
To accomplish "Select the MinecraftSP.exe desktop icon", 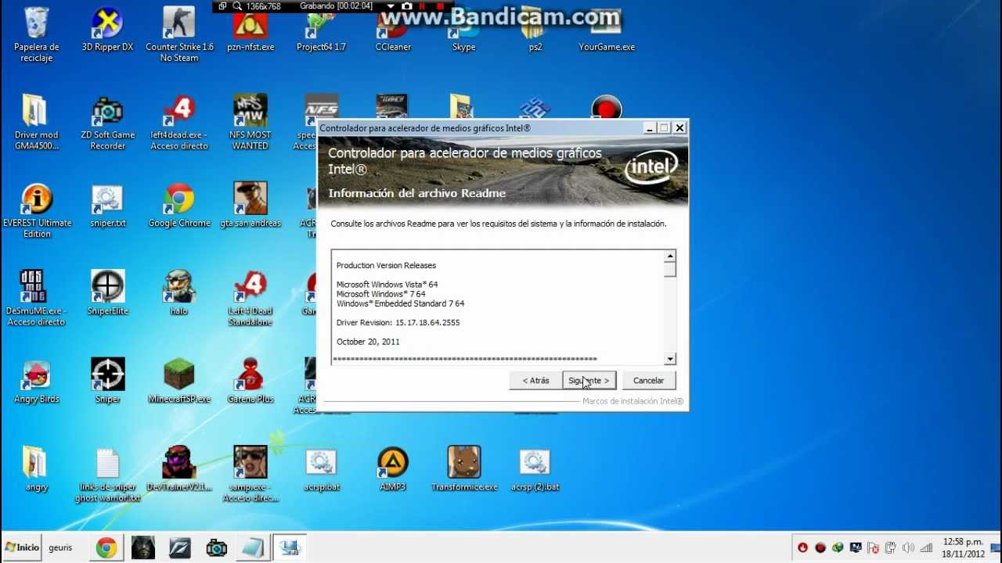I will click(179, 382).
